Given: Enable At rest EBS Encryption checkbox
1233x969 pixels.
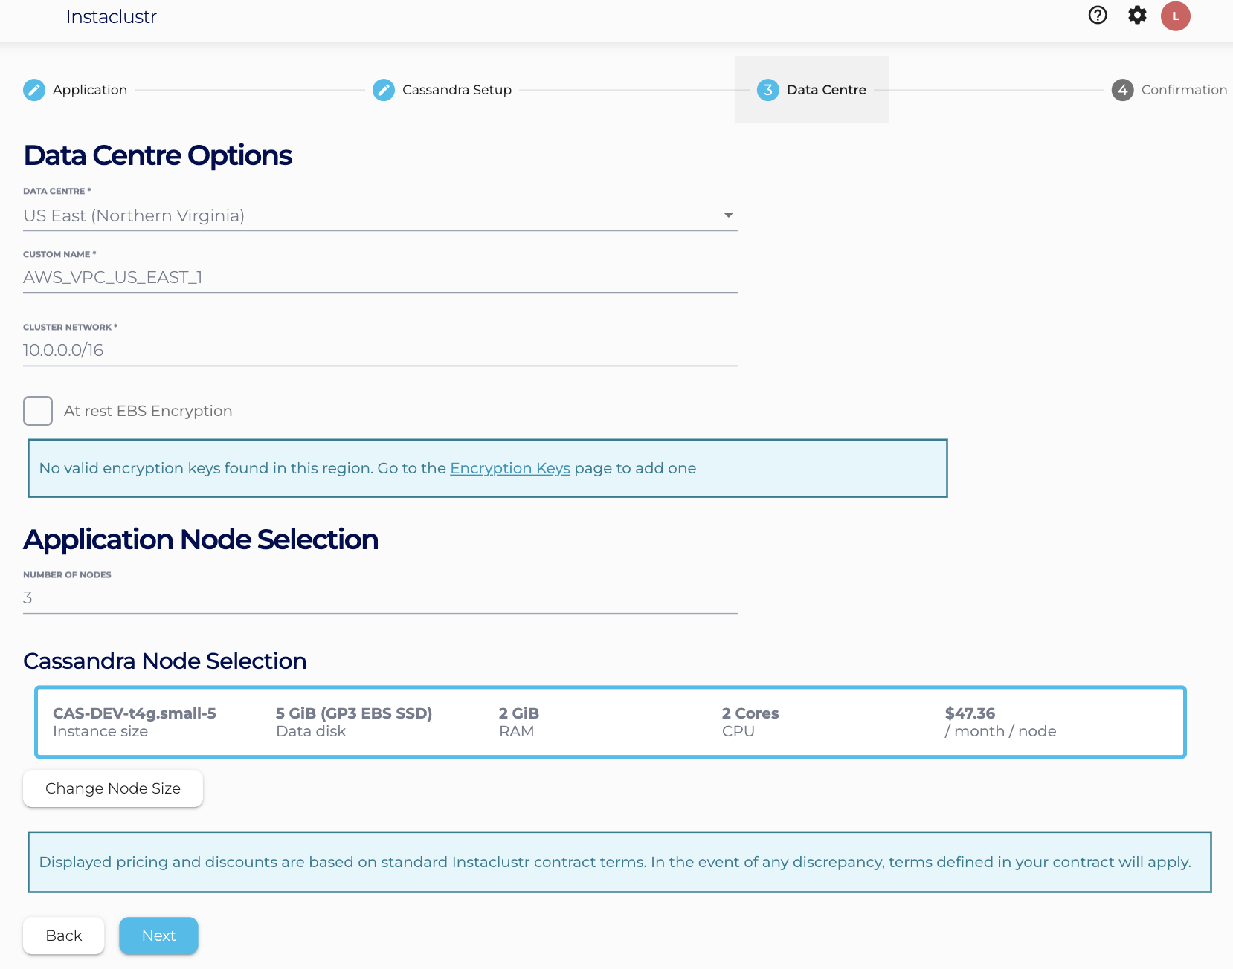Looking at the screenshot, I should click(38, 411).
